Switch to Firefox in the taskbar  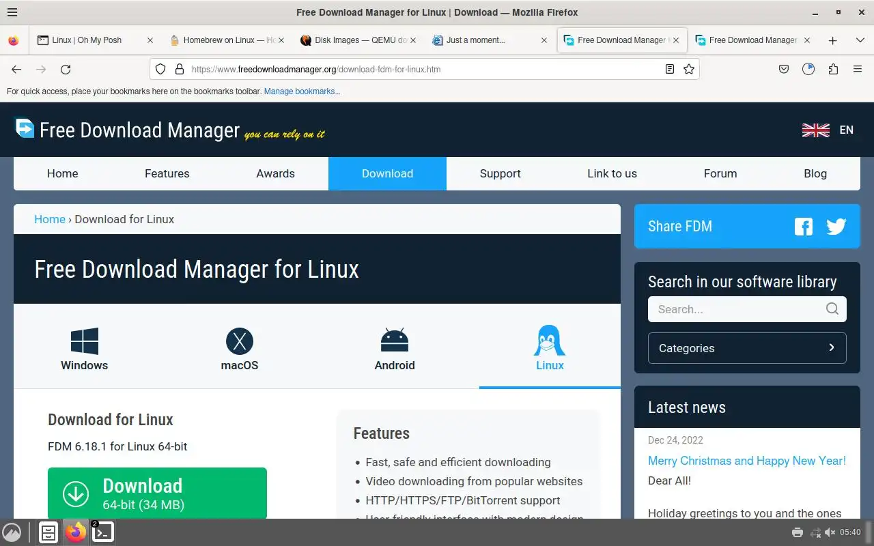point(76,532)
